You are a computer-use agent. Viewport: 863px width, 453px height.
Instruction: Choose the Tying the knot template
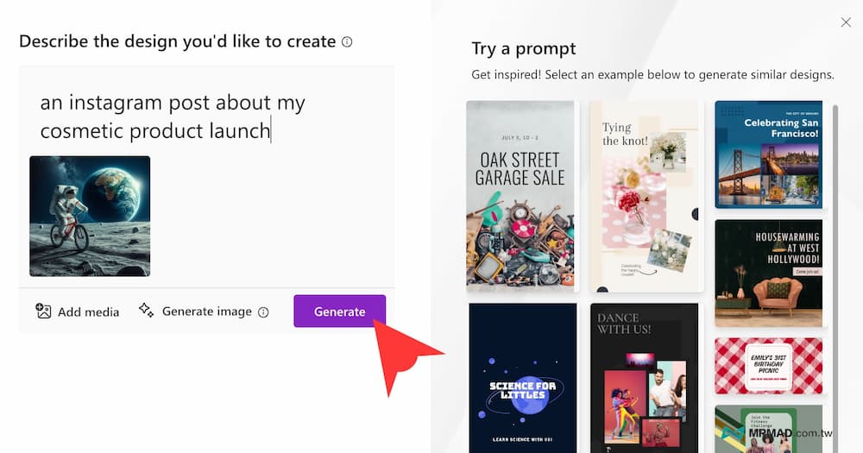(x=646, y=196)
